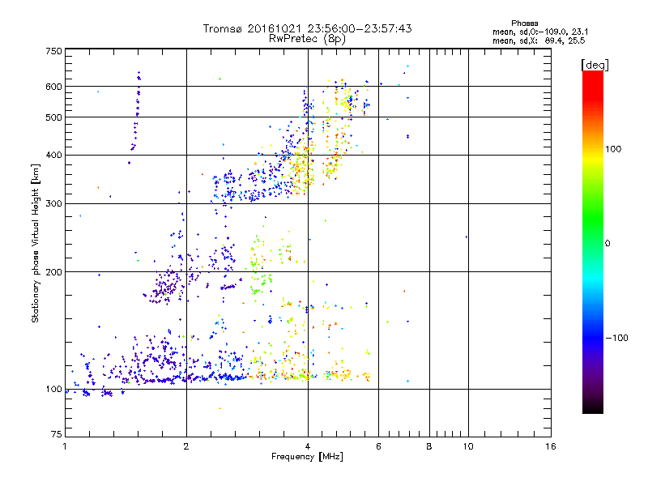Click the 'RwPretec (8p)' subtitle
The width and height of the screenshot is (648, 486).
pyautogui.click(x=307, y=39)
